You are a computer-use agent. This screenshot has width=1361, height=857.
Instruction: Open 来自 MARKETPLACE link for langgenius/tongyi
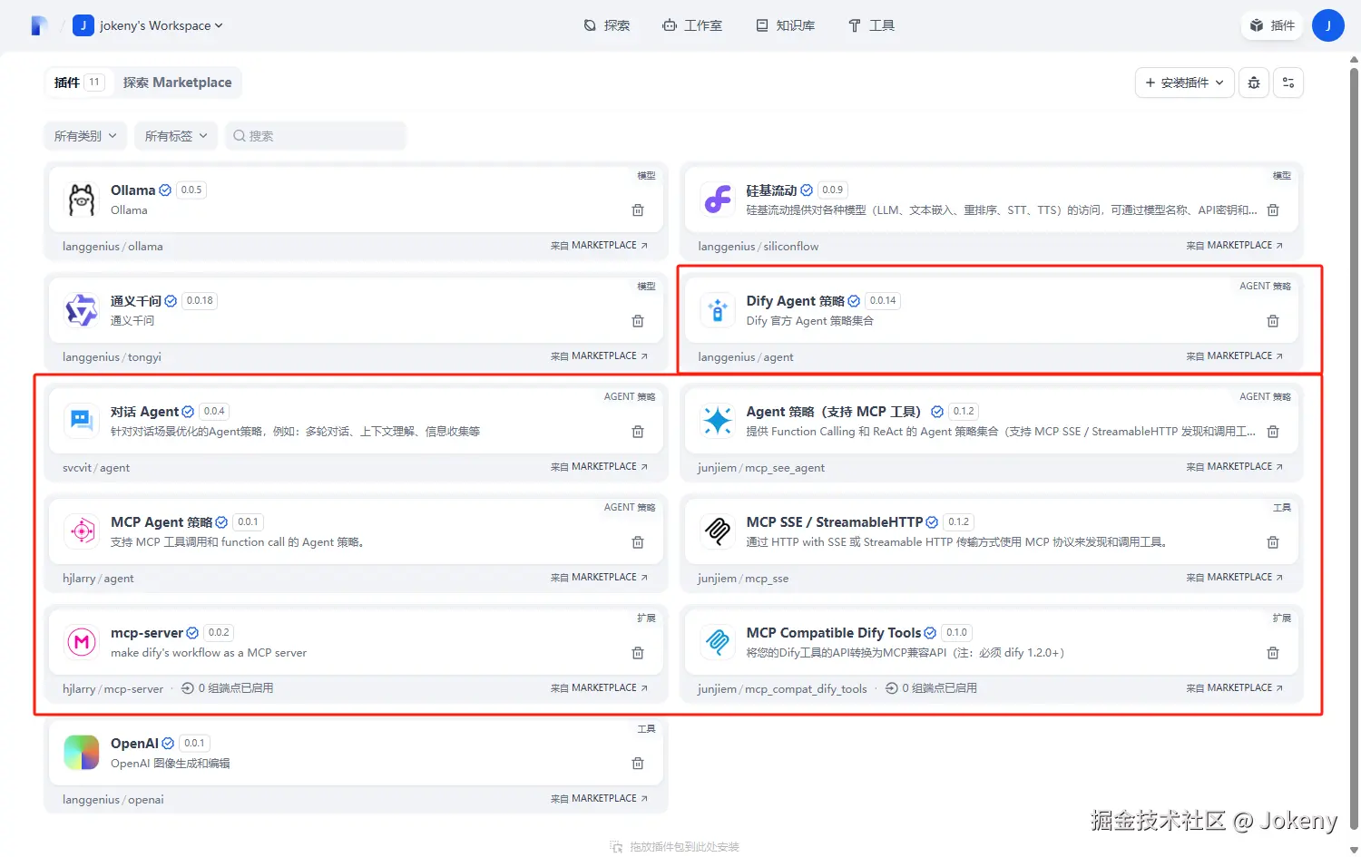pyautogui.click(x=600, y=356)
